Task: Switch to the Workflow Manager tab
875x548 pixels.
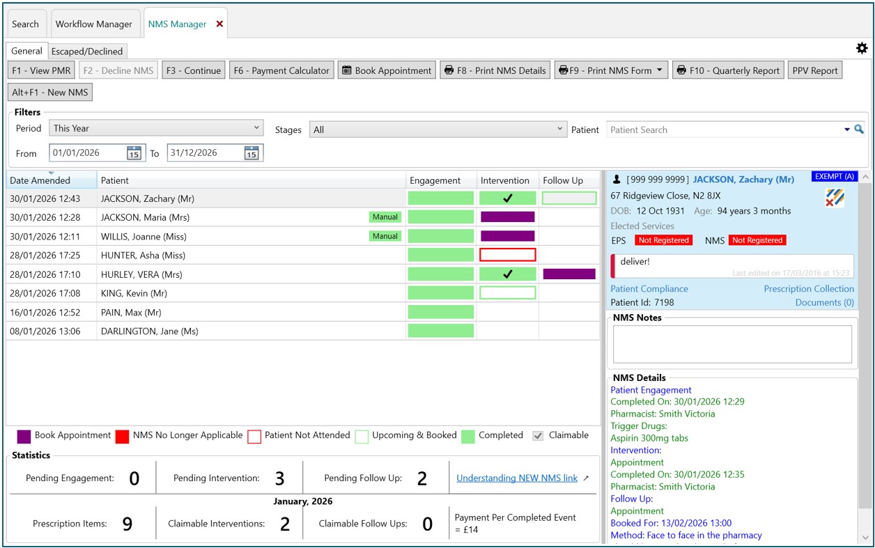Action: (x=94, y=24)
